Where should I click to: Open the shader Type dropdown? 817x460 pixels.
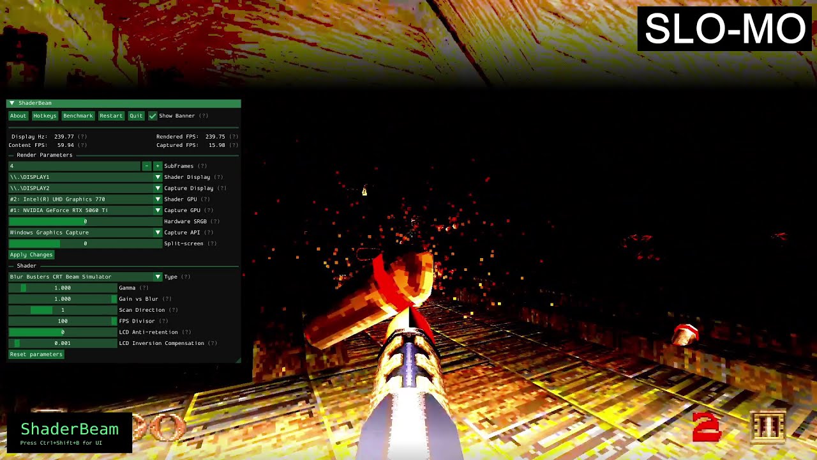[x=158, y=276]
